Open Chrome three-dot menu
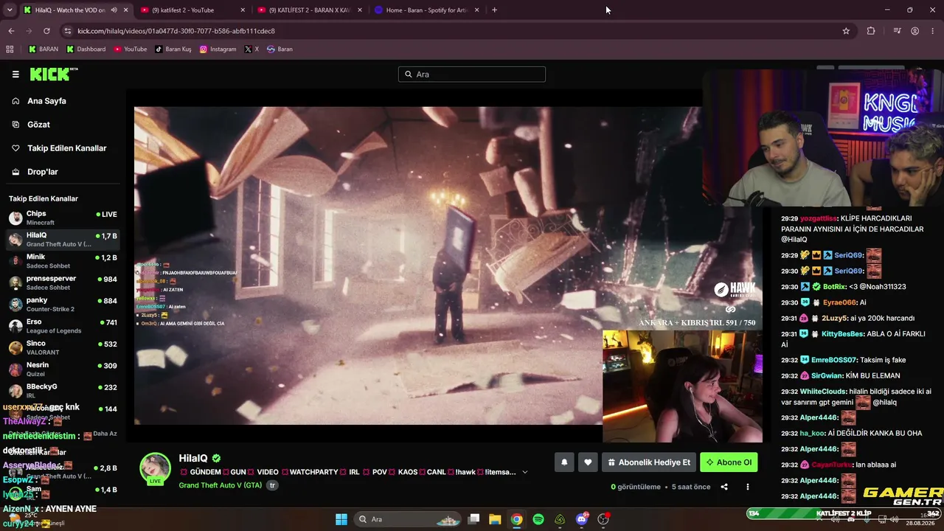 click(x=932, y=31)
